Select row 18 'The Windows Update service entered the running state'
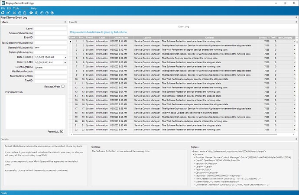The image size is (299, 195). tap(182, 113)
